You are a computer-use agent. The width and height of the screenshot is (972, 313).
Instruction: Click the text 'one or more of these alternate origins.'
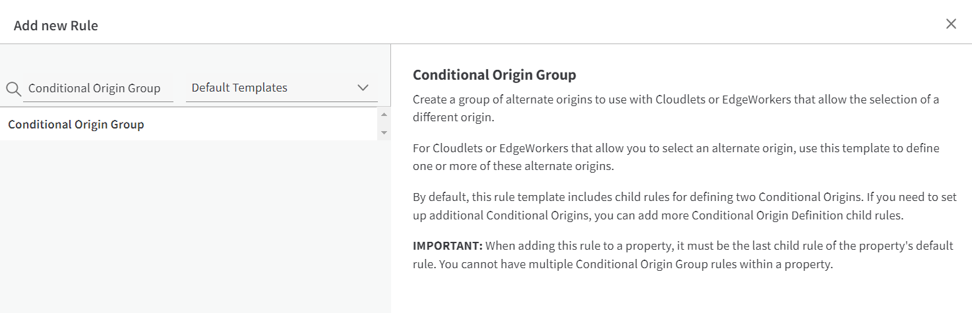(513, 167)
